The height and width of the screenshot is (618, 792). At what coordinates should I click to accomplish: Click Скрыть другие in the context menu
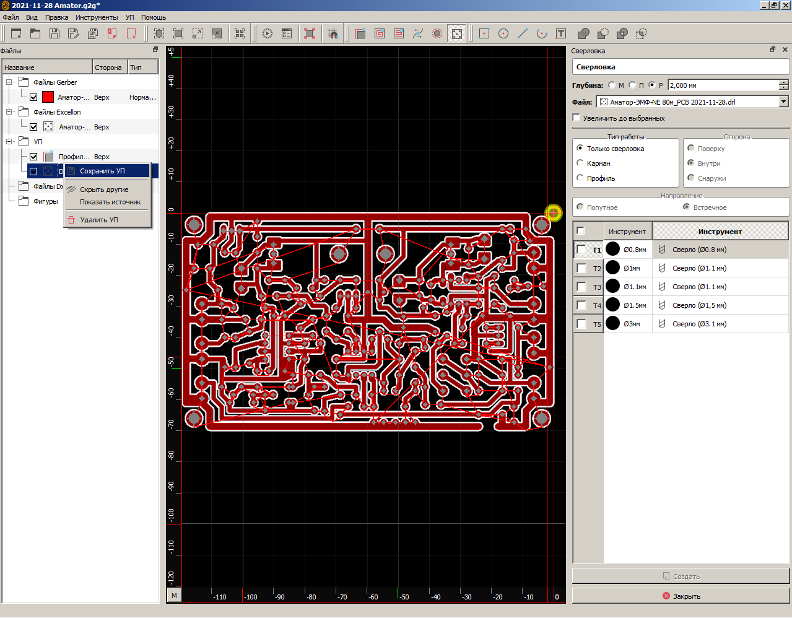click(x=104, y=189)
